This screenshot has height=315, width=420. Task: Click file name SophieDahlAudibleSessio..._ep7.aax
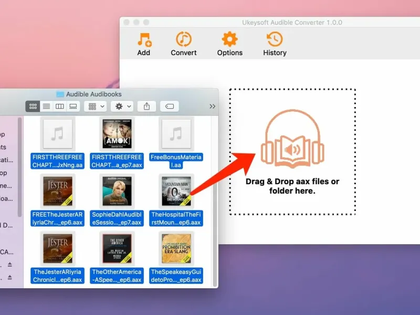[117, 218]
